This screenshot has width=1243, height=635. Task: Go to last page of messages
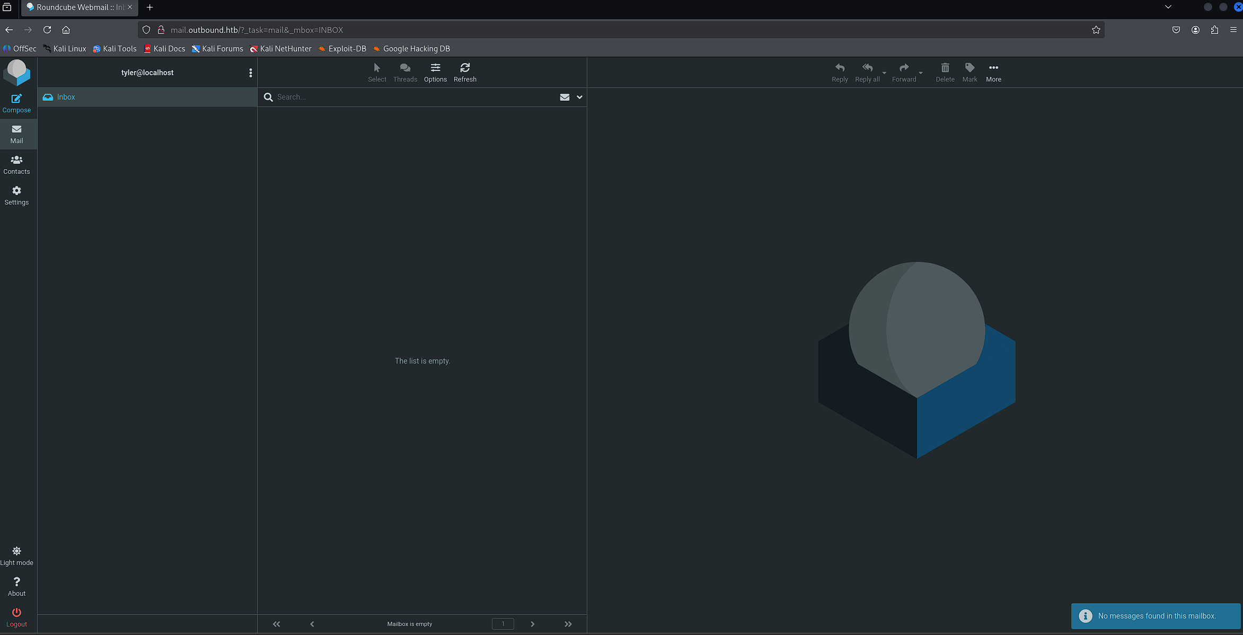568,624
